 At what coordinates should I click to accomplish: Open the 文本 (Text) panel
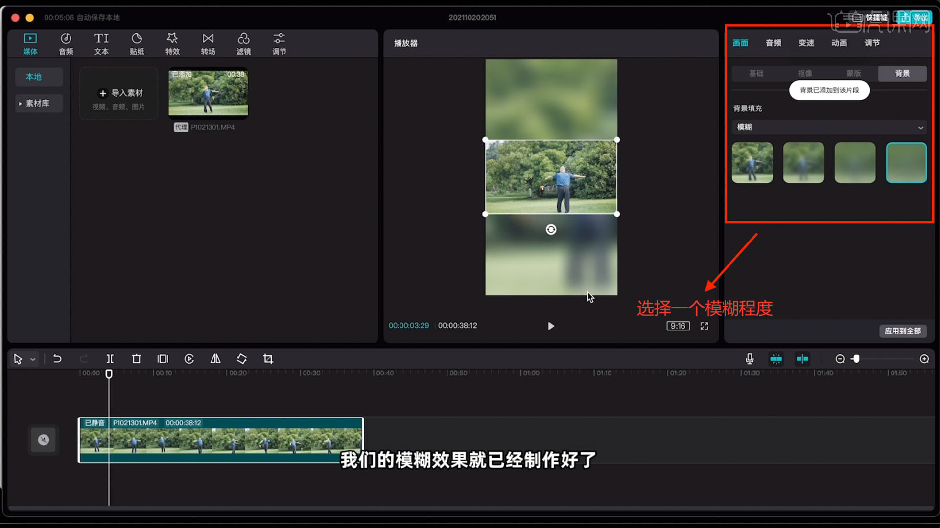[x=101, y=43]
